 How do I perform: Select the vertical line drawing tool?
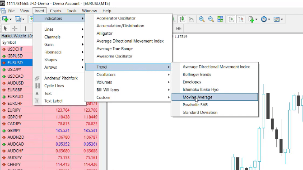click(x=25, y=28)
